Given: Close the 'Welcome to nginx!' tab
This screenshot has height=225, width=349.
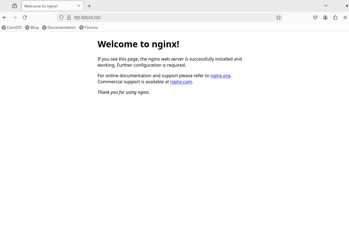Looking at the screenshot, I should 79,6.
